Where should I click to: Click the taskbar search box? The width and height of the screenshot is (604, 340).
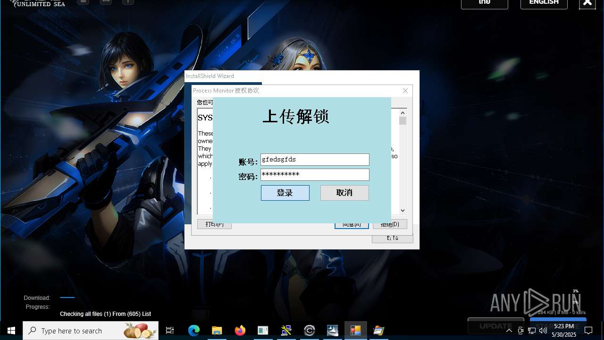(x=91, y=331)
